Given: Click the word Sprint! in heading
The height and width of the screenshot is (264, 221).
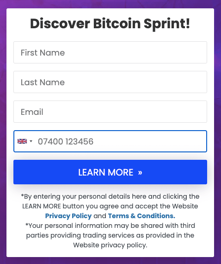Looking at the screenshot, I should 167,24.
